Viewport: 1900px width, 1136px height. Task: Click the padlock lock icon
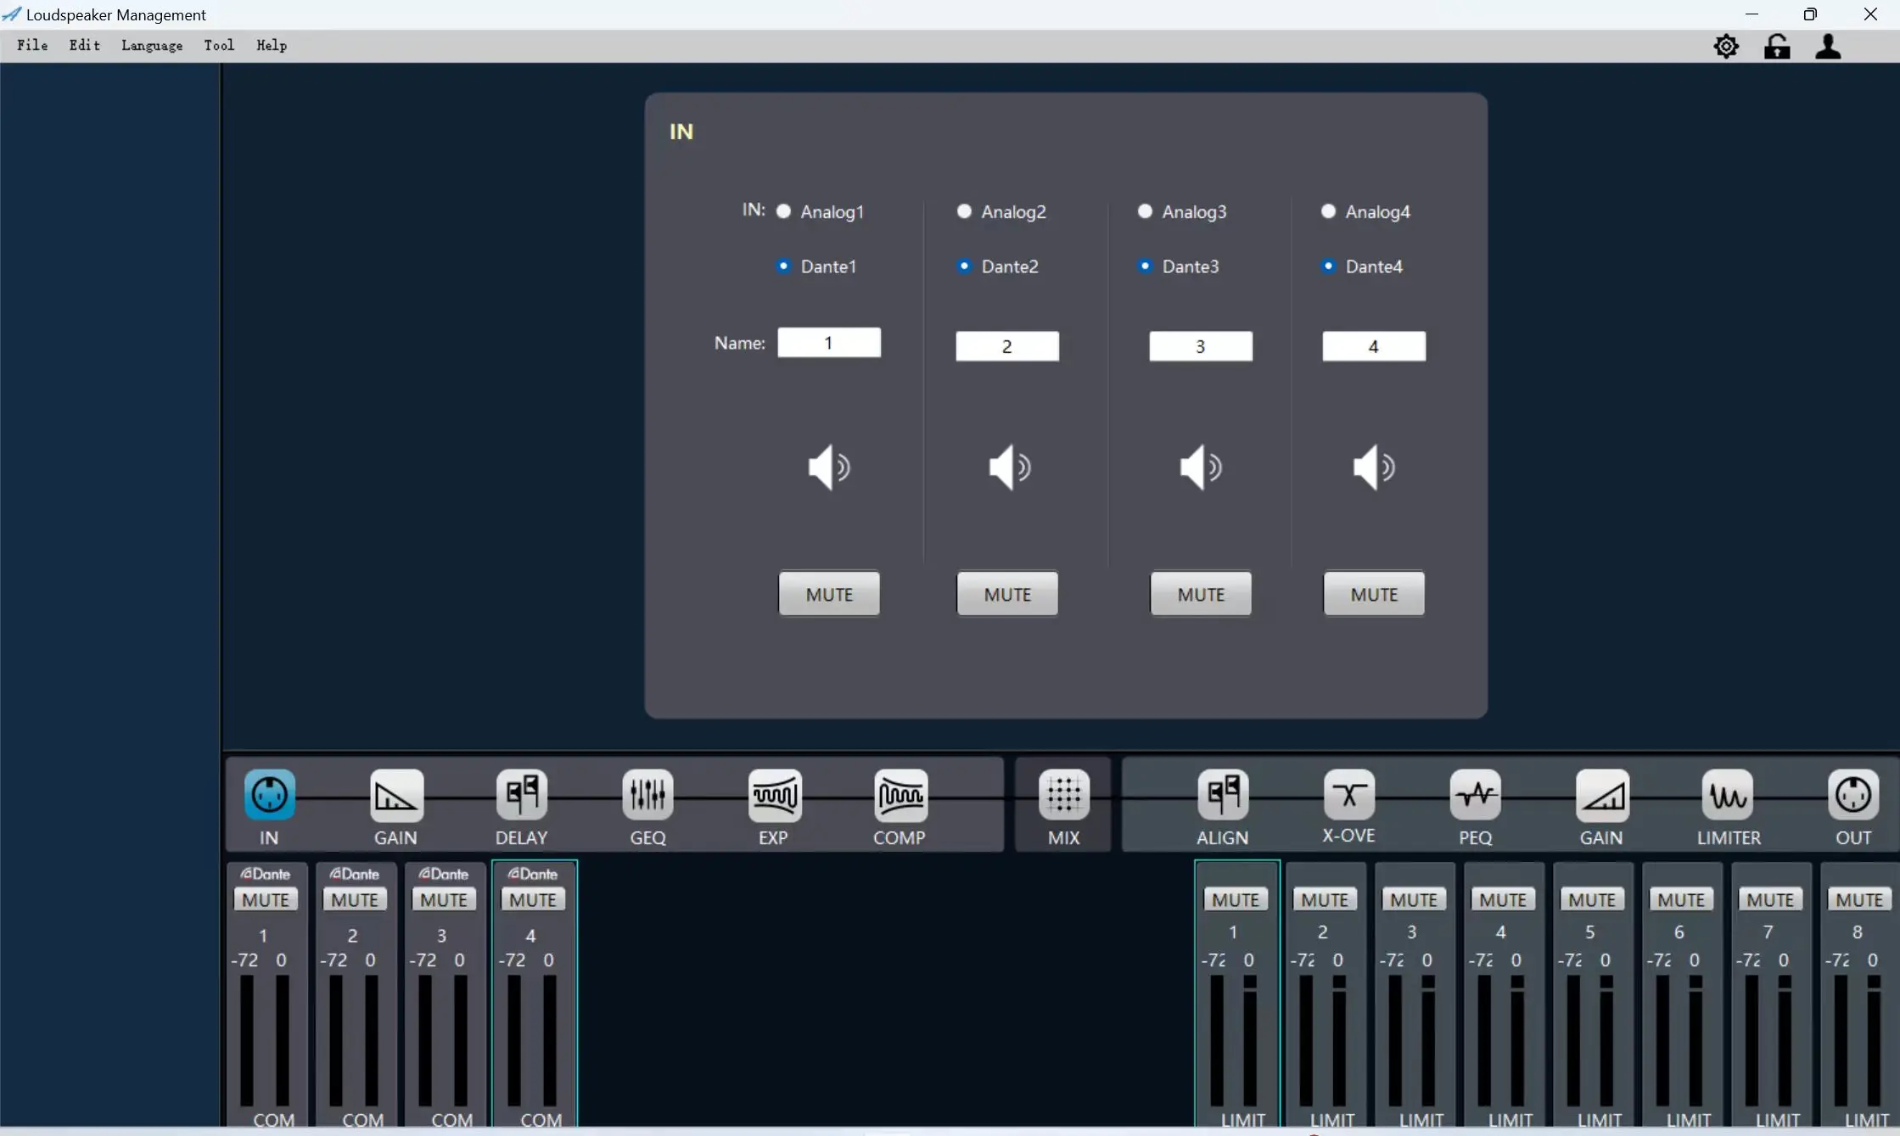click(1777, 46)
